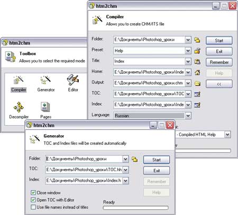This screenshot has height=215, width=238.
Task: Click Exit button in Generator window
Action: coord(157,171)
